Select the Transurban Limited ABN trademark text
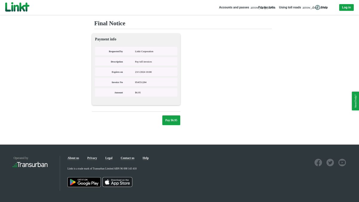 tap(102, 168)
